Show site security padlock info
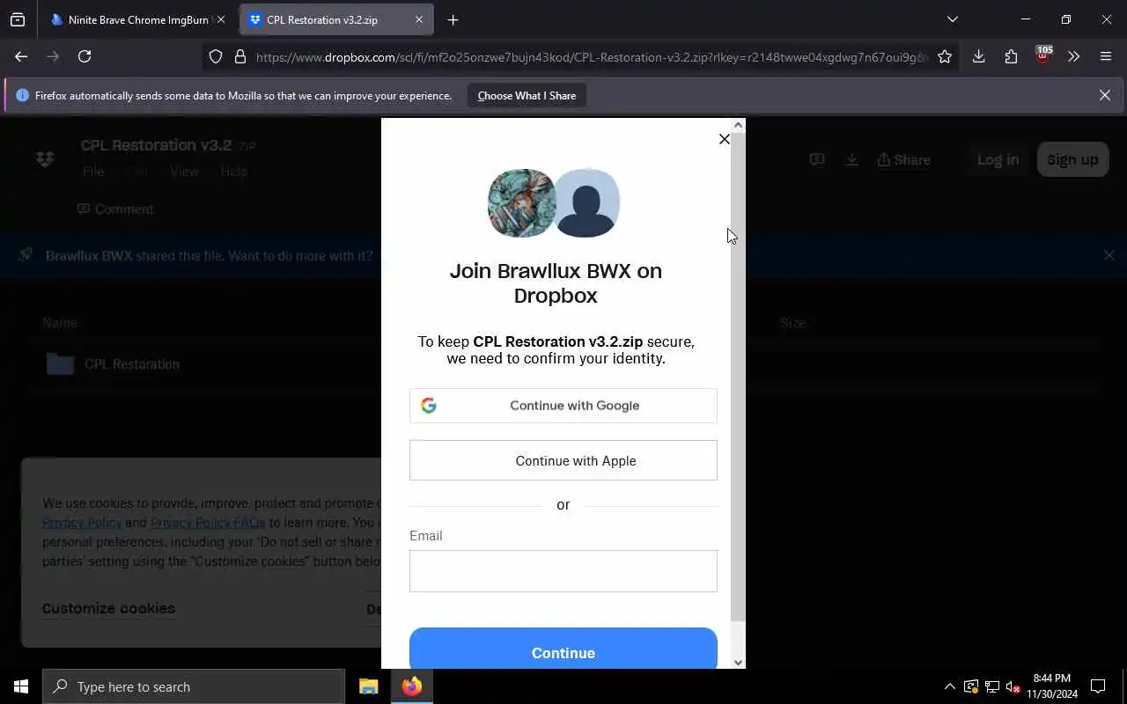The height and width of the screenshot is (704, 1127). coord(239,57)
